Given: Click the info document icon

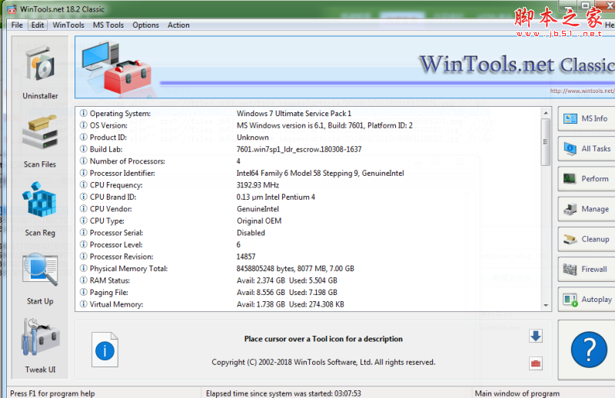Looking at the screenshot, I should pos(105,350).
